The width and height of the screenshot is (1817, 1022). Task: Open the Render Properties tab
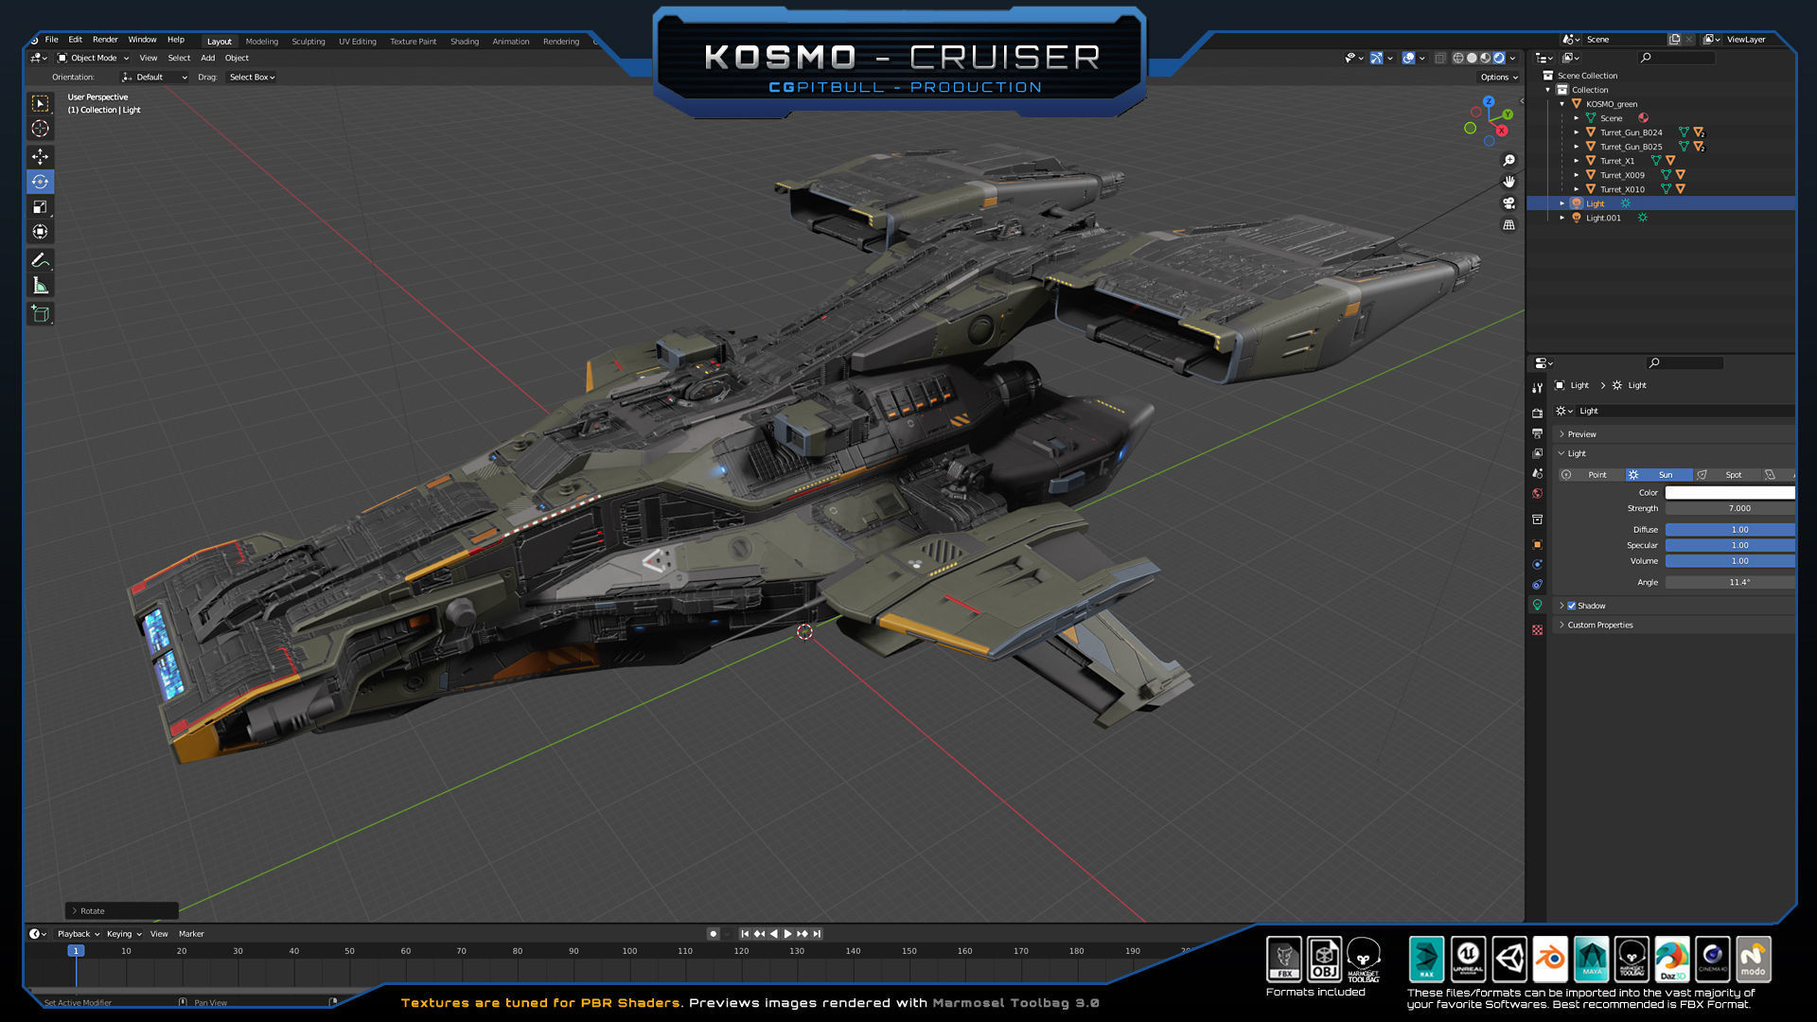(1538, 413)
